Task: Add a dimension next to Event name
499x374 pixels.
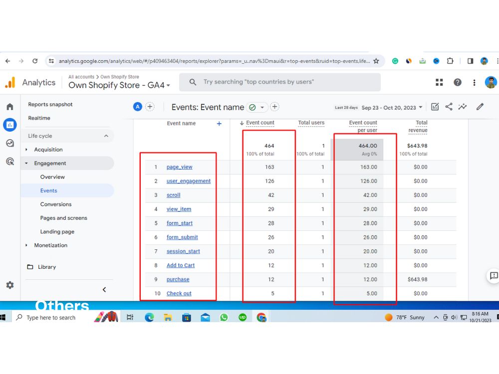Action: point(219,124)
